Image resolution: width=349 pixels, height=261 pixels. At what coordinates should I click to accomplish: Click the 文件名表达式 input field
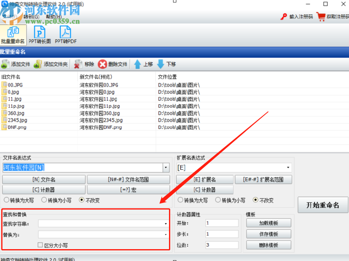tap(83, 167)
